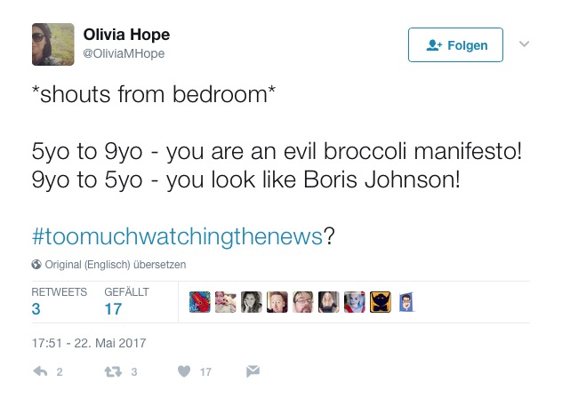
Task: Click the reply arrow icon
Action: (x=40, y=371)
